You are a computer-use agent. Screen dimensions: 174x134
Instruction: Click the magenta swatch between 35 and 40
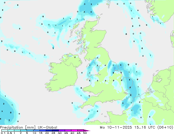(68, 130)
